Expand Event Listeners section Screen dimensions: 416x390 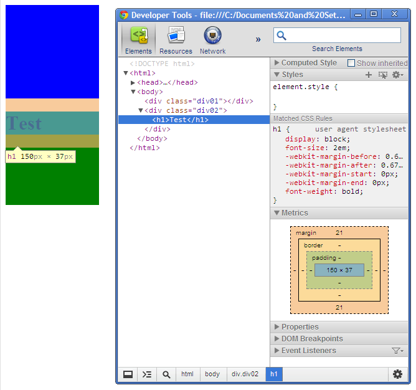tap(277, 351)
